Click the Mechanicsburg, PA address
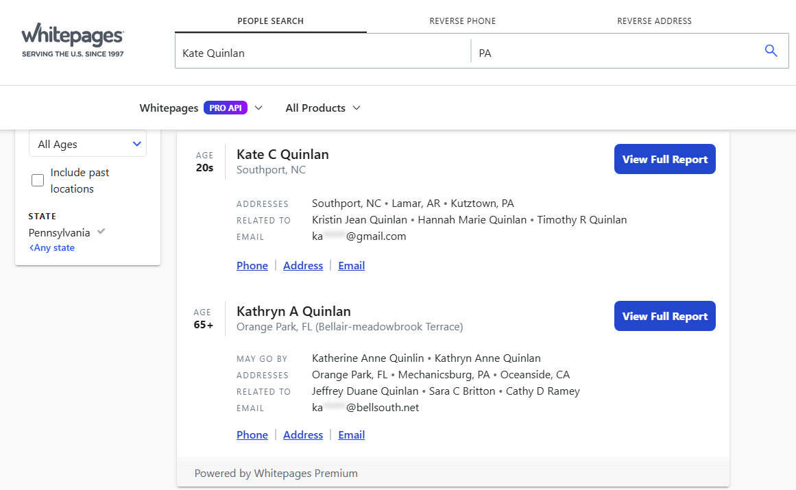 click(444, 375)
